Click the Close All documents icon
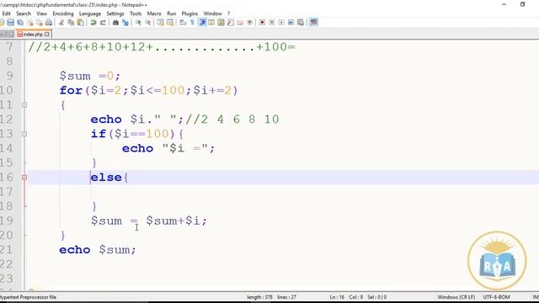 40,23
